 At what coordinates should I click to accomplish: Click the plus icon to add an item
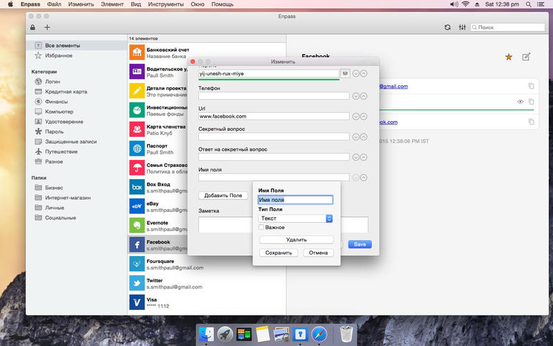pyautogui.click(x=47, y=27)
